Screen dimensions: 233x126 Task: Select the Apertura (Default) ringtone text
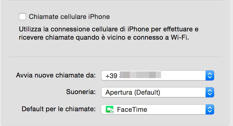click(133, 93)
